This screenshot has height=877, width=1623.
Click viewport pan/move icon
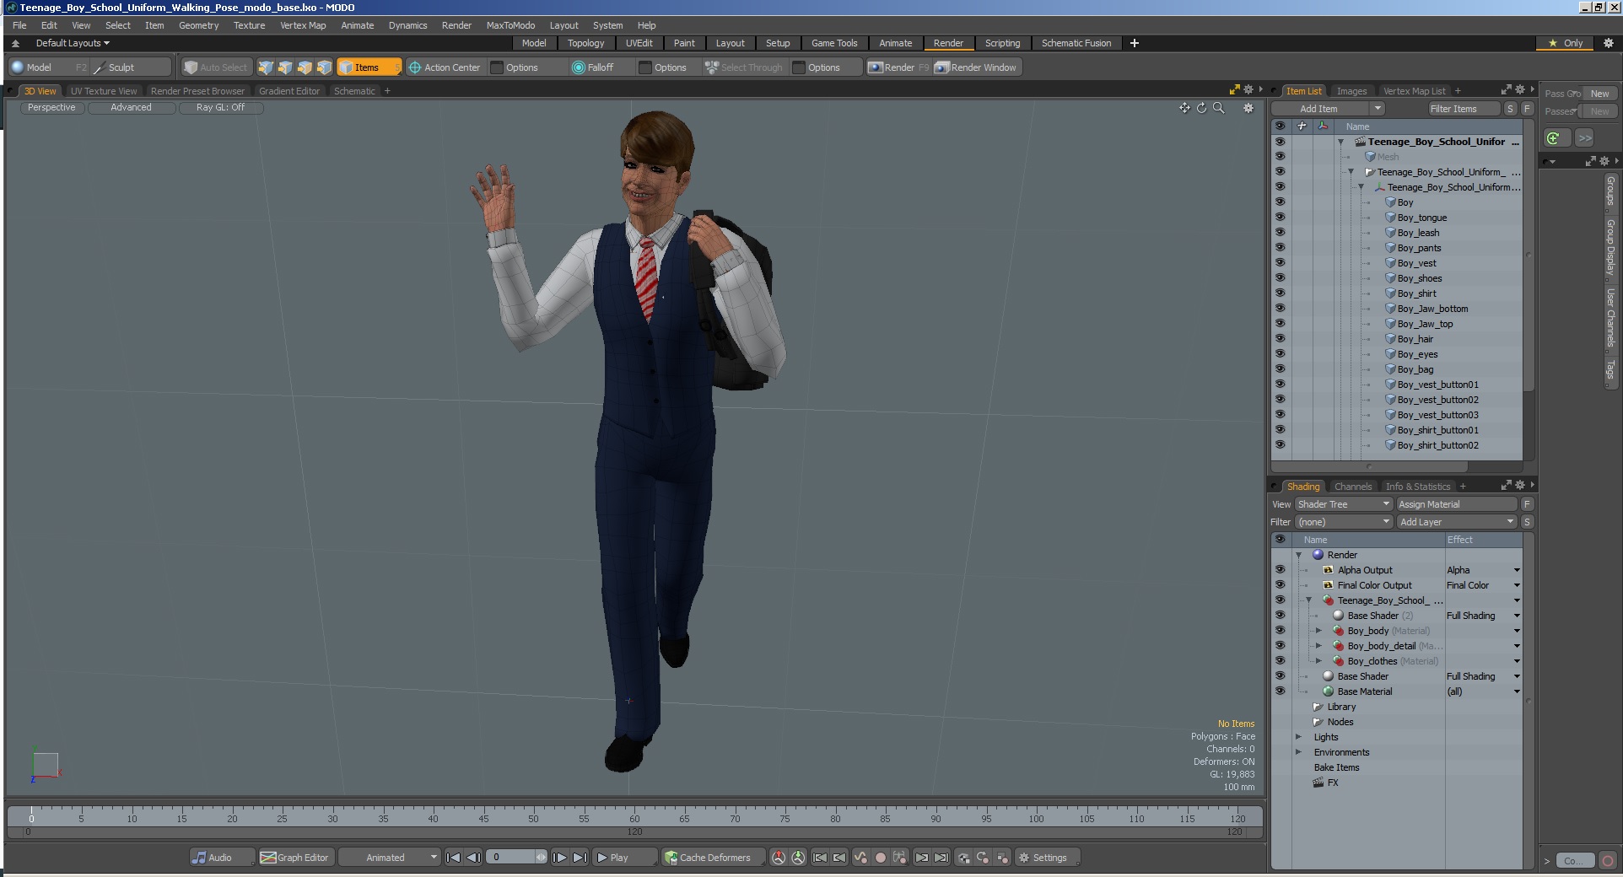(1184, 108)
